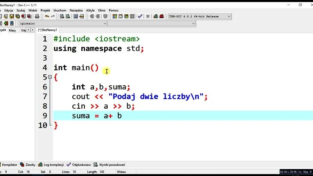Click the 'Sel: 0' status bar entry
Viewport: 313px width, 176px height.
(46, 172)
